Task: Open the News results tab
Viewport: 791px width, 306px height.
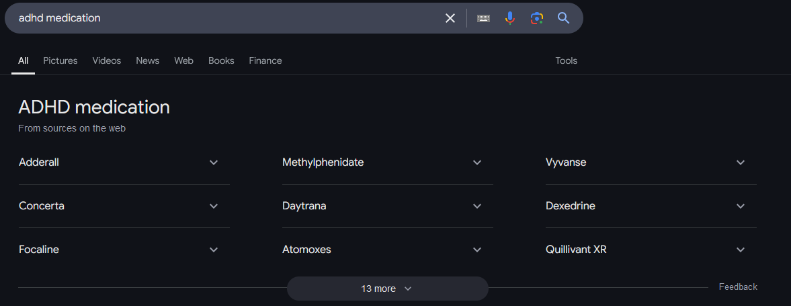Action: [x=147, y=60]
